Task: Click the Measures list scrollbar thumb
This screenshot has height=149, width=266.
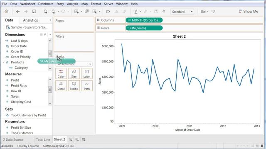Action: (50, 89)
